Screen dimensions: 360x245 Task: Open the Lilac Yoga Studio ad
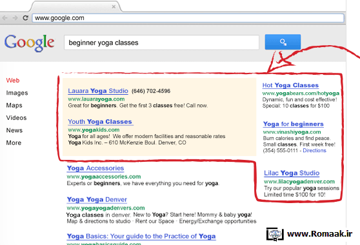(292, 173)
